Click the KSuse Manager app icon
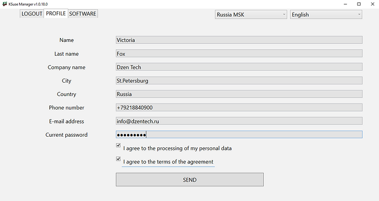The height and width of the screenshot is (201, 379). (5, 4)
